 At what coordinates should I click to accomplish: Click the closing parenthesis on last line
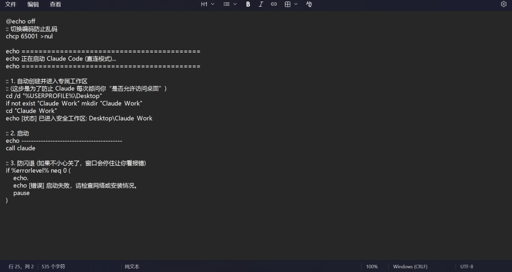tap(7, 201)
